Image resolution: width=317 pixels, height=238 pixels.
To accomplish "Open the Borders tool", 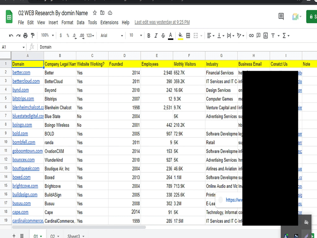I will pos(188,36).
